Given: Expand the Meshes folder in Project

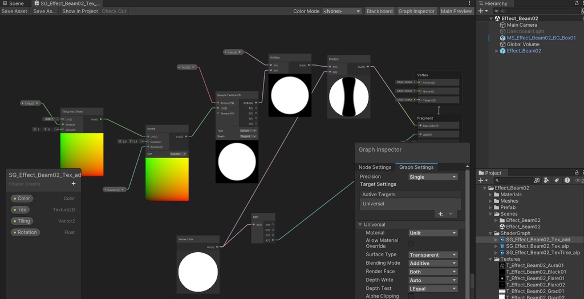Looking at the screenshot, I should 490,201.
